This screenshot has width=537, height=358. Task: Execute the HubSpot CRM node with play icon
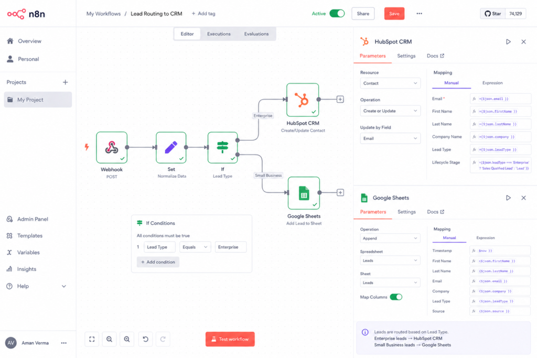pos(508,42)
